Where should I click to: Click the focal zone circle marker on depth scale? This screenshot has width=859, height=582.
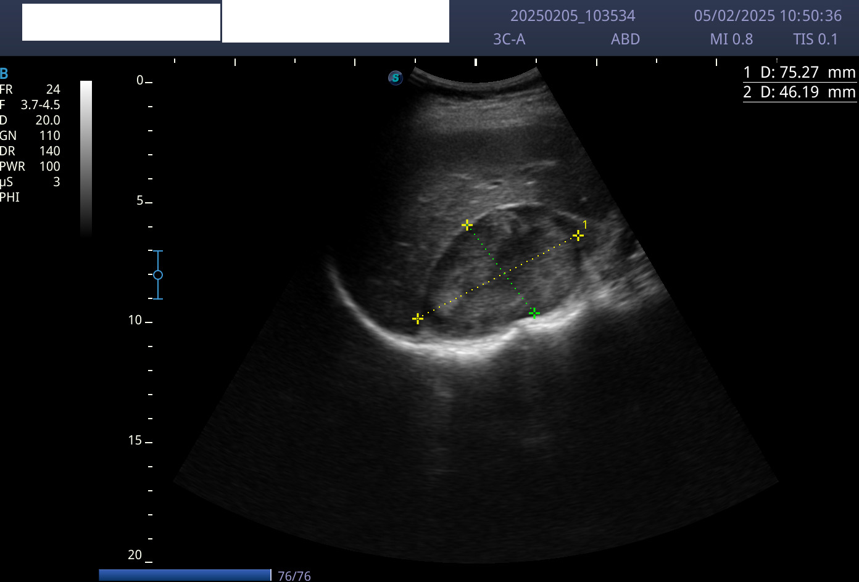[158, 275]
